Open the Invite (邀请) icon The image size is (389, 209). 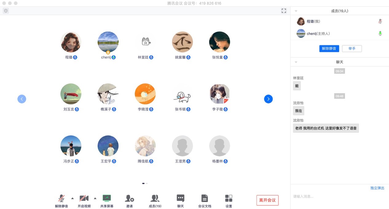[130, 198]
